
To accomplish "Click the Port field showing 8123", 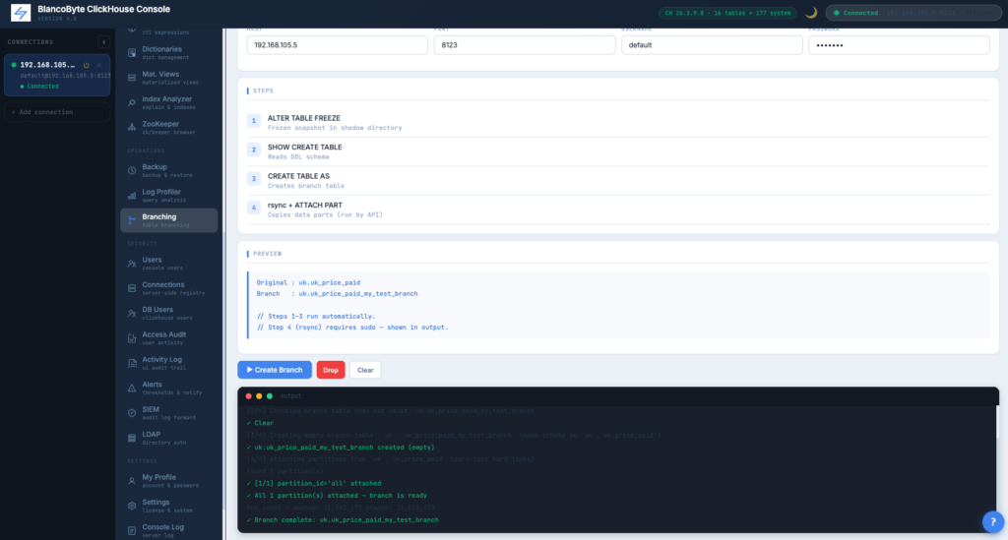I will [525, 45].
